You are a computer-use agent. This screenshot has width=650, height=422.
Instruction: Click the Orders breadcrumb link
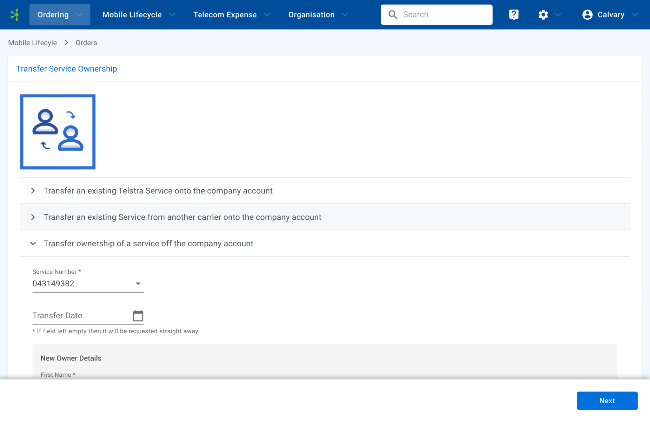[86, 43]
